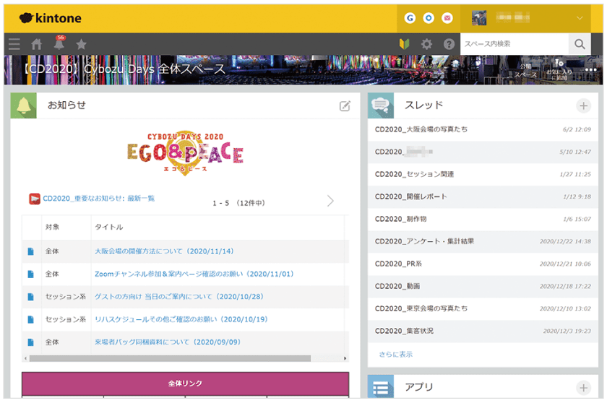Screen dimensions: 607x403
Task: Open the thread dated 5/10 12:47
Action: 483,152
